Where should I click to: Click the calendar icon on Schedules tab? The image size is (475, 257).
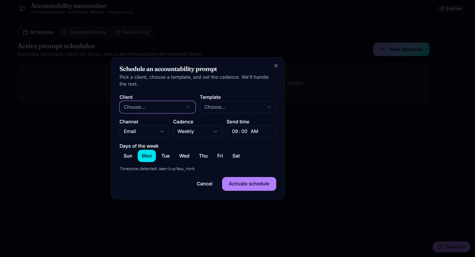coord(25,32)
